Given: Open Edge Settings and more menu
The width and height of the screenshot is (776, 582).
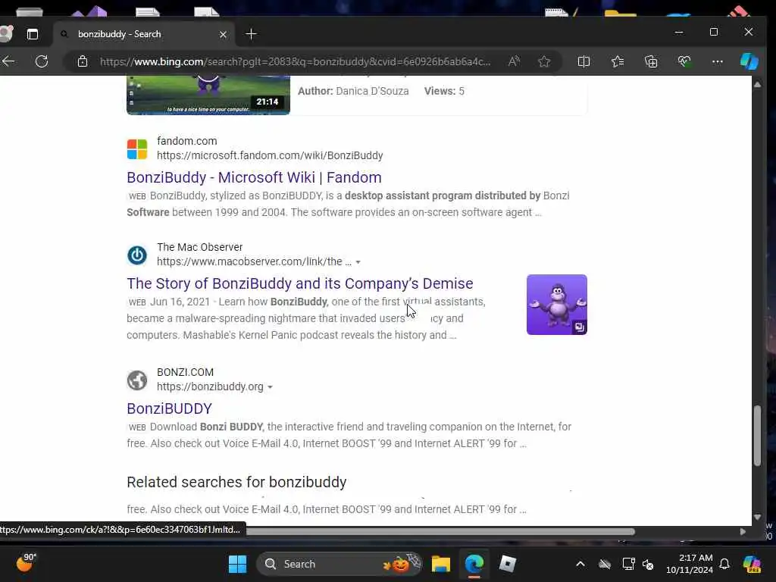Looking at the screenshot, I should (x=718, y=61).
